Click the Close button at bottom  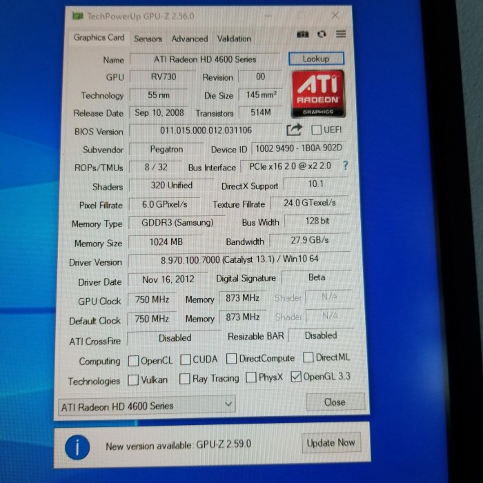coord(335,402)
